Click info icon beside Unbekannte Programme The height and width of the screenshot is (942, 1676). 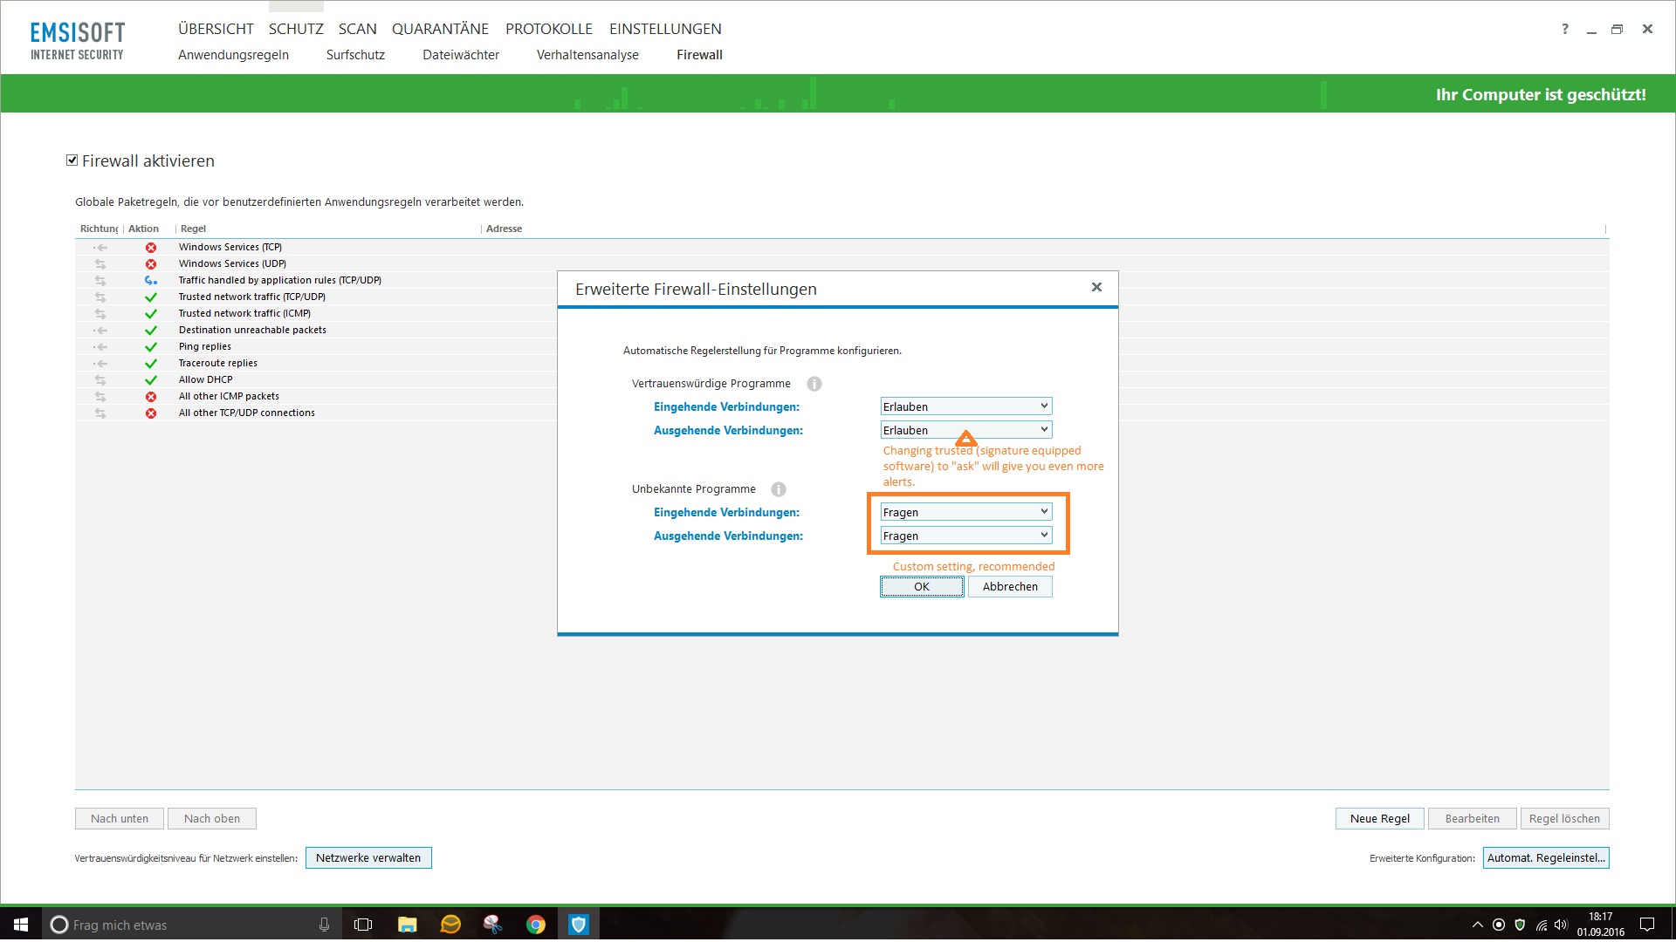coord(779,489)
